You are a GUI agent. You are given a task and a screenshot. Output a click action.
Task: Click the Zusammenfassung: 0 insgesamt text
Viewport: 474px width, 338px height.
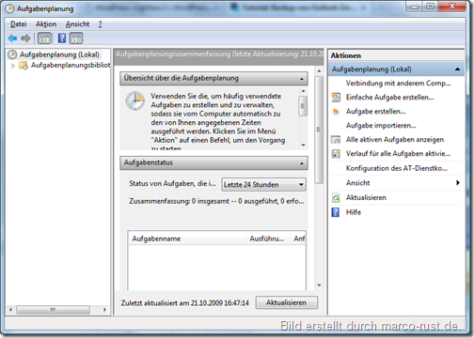(216, 201)
